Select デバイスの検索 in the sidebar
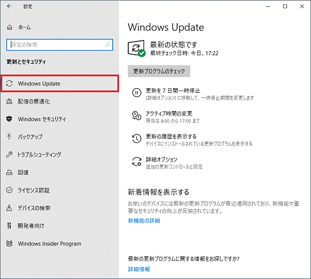This screenshot has height=279, width=311. 34,208
